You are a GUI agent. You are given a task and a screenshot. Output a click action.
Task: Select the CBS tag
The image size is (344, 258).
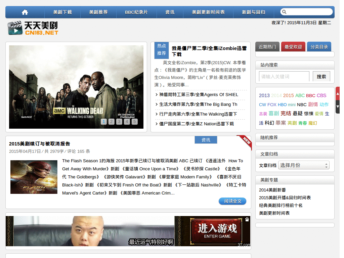[x=321, y=95]
